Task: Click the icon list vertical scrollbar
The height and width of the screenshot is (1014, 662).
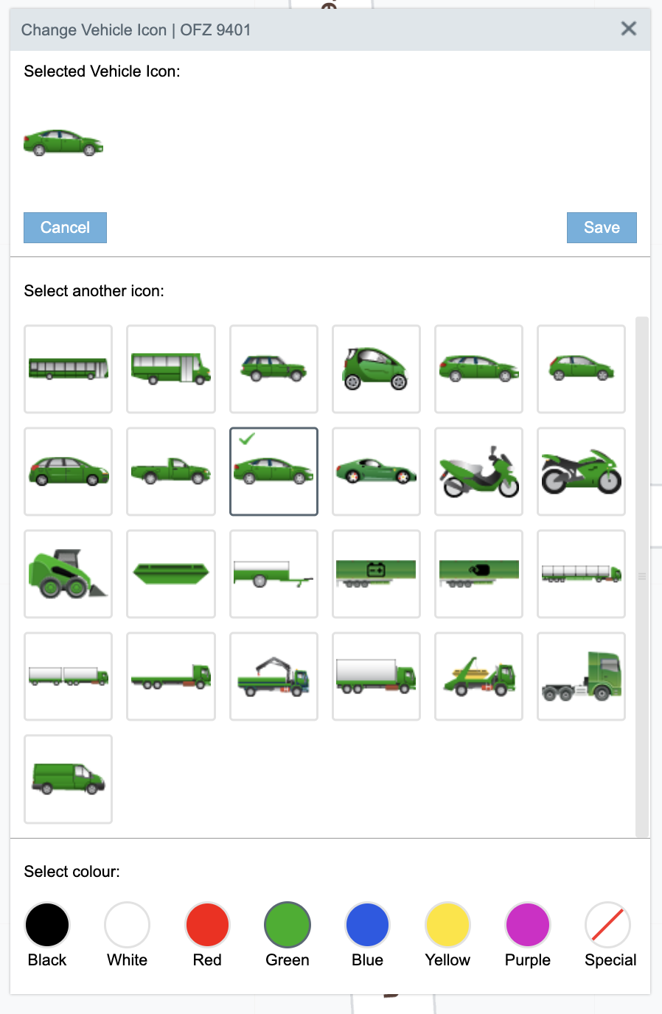Action: tap(642, 577)
